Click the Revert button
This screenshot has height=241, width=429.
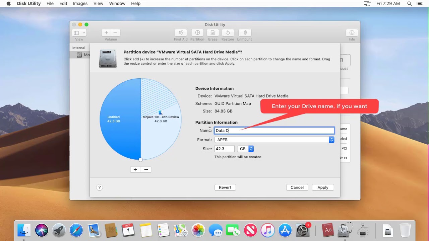[225, 187]
